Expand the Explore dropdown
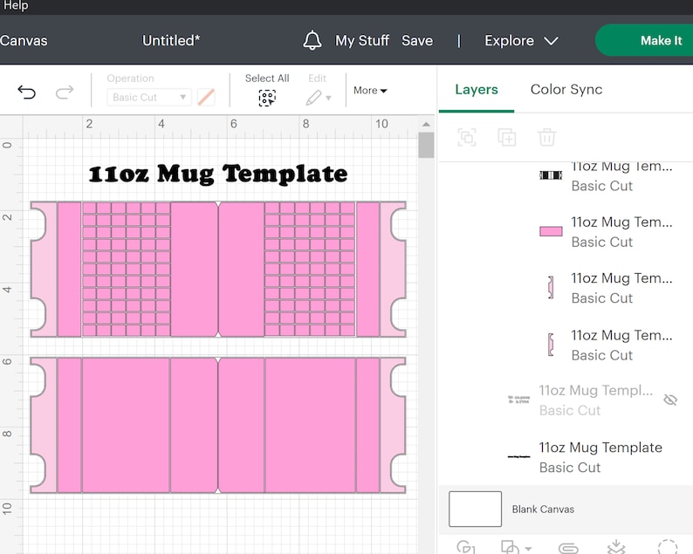This screenshot has height=554, width=693. (x=521, y=41)
